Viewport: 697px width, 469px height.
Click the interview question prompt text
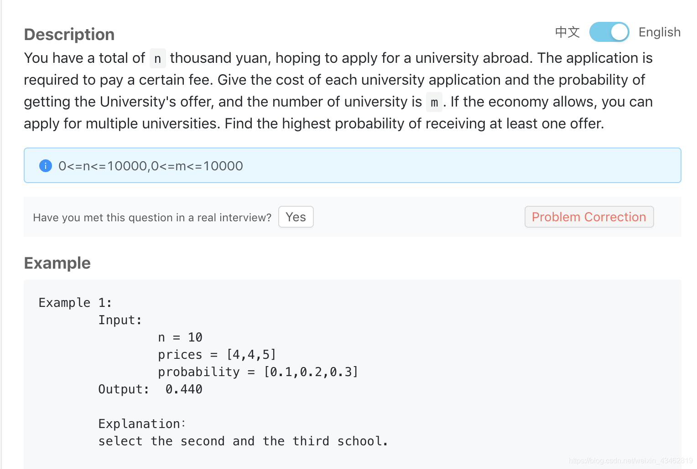point(152,218)
